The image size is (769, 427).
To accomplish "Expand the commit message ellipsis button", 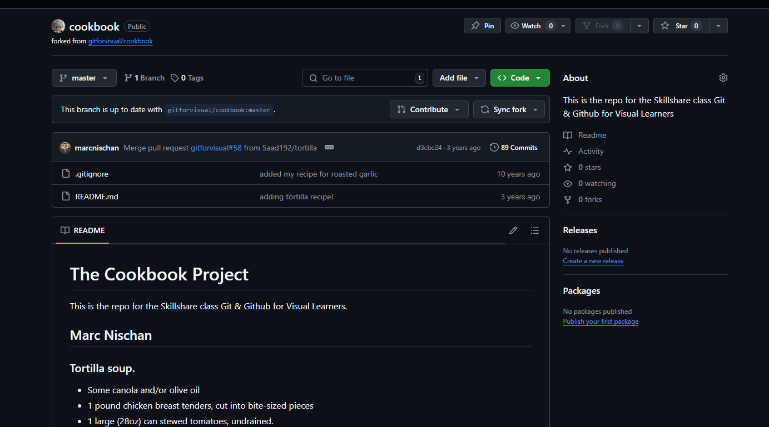I will (x=329, y=148).
